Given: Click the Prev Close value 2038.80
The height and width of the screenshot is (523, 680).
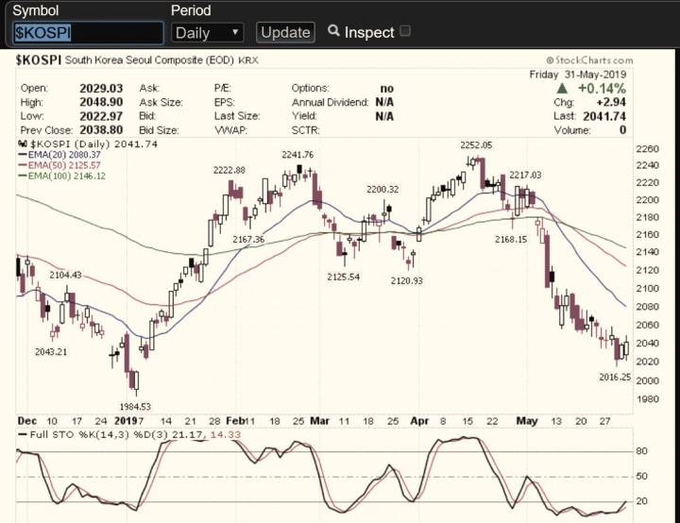Looking at the screenshot, I should click(x=101, y=130).
